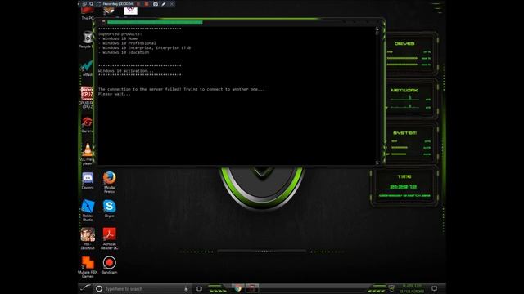The height and width of the screenshot is (294, 524).
Task: Click the taskbar microphone icon
Action: (x=186, y=288)
